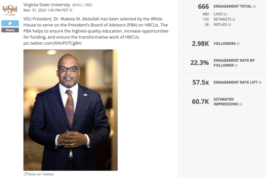Open the View on Twitter link

pyautogui.click(x=41, y=174)
